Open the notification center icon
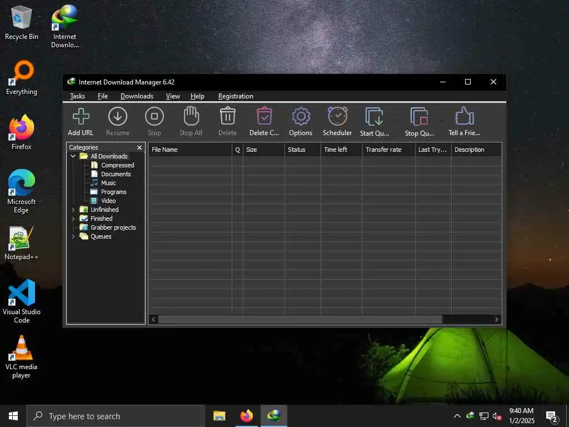 552,417
